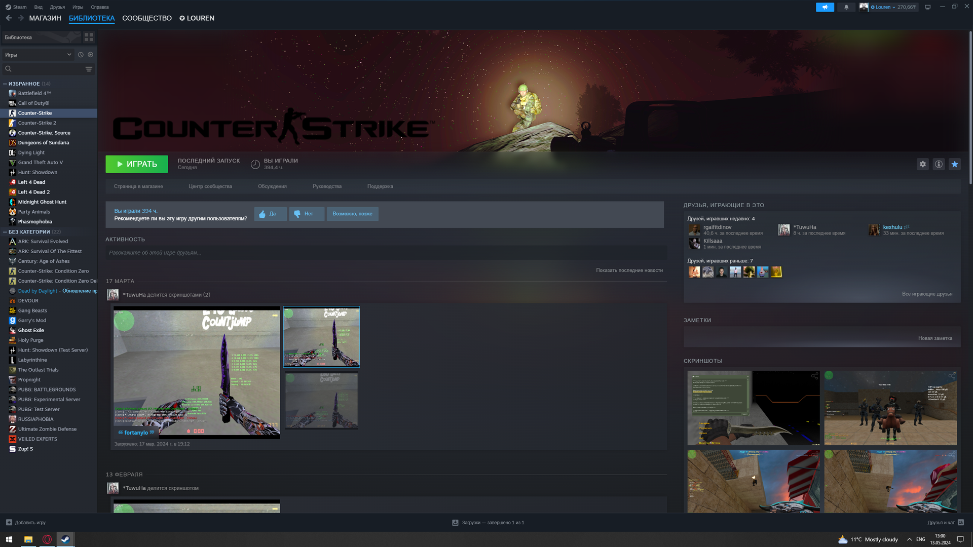Image resolution: width=973 pixels, height=547 pixels.
Task: Switch to the СООБЩЕСТВО tab
Action: (x=146, y=18)
